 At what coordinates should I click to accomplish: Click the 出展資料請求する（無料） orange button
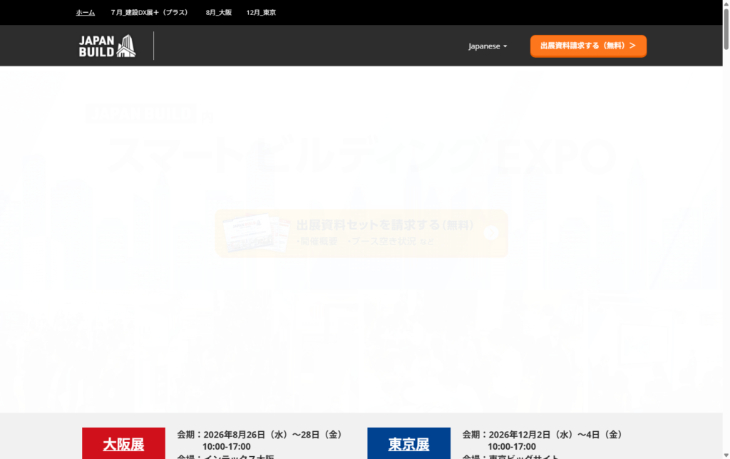coord(588,46)
